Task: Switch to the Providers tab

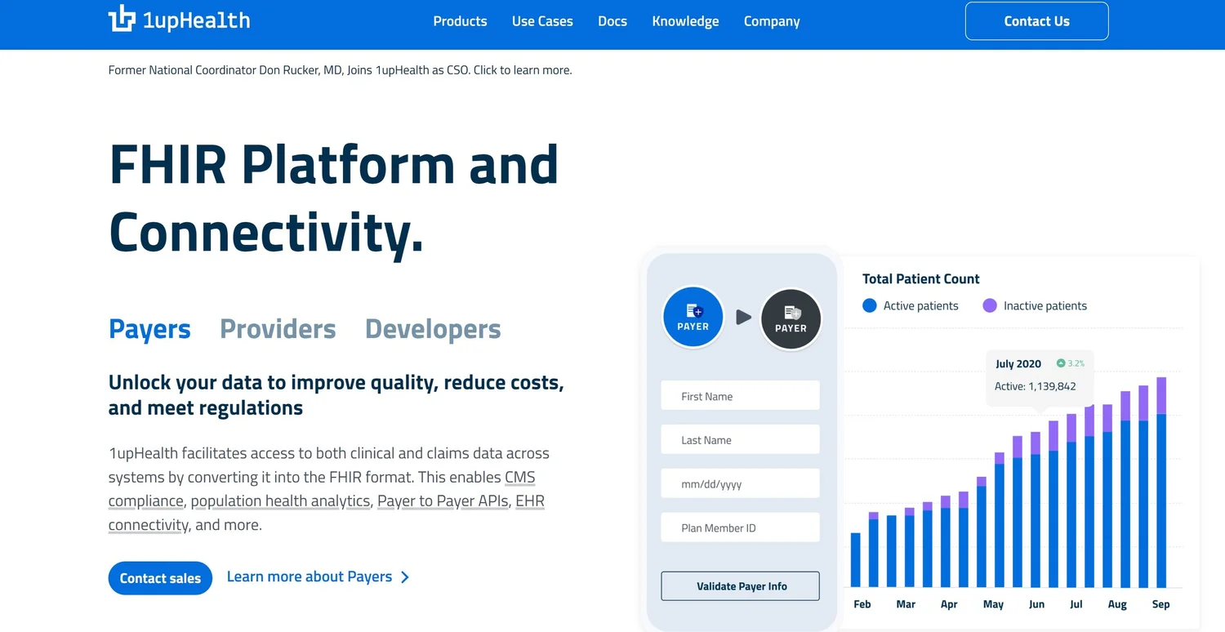Action: pyautogui.click(x=278, y=329)
